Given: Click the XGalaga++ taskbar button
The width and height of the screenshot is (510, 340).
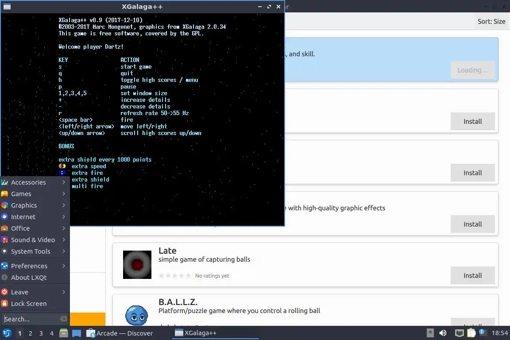Looking at the screenshot, I should coord(215,333).
